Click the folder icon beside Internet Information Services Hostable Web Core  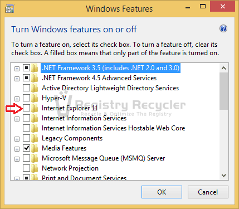34,128
